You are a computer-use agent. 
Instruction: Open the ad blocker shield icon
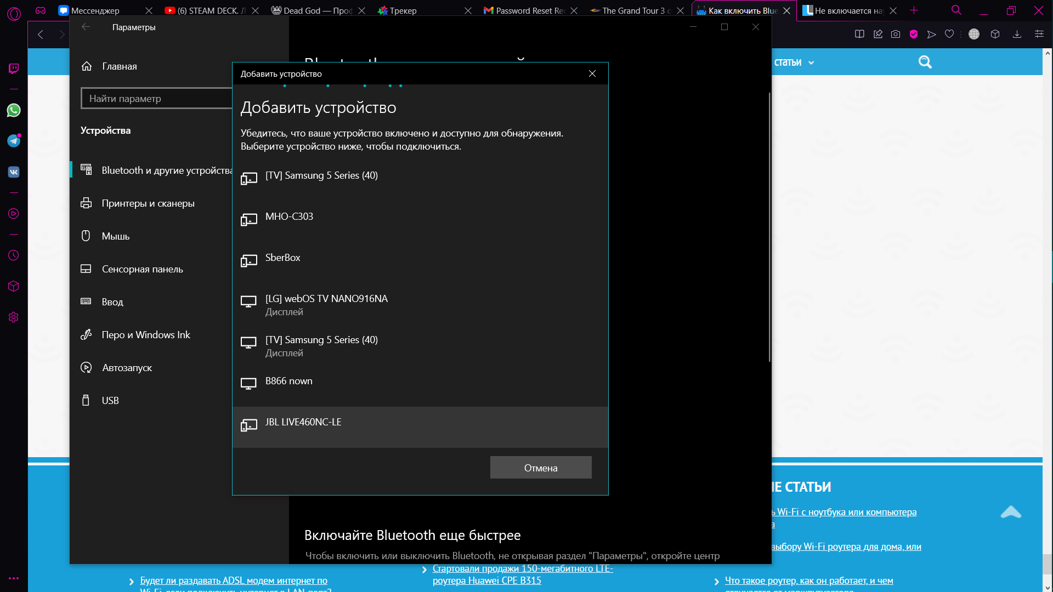tap(914, 34)
